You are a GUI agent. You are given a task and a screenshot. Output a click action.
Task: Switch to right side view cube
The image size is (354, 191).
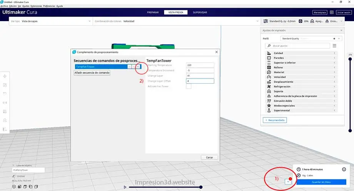(36, 186)
